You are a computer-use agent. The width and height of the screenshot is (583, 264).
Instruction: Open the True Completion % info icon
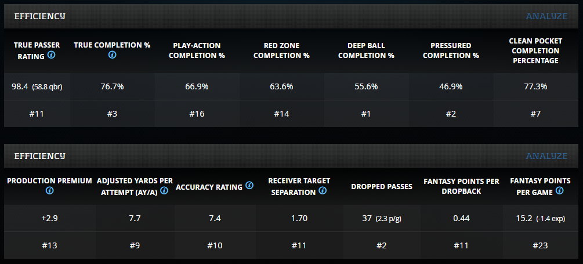[112, 55]
